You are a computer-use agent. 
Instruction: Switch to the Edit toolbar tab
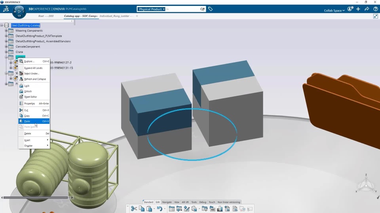click(158, 202)
